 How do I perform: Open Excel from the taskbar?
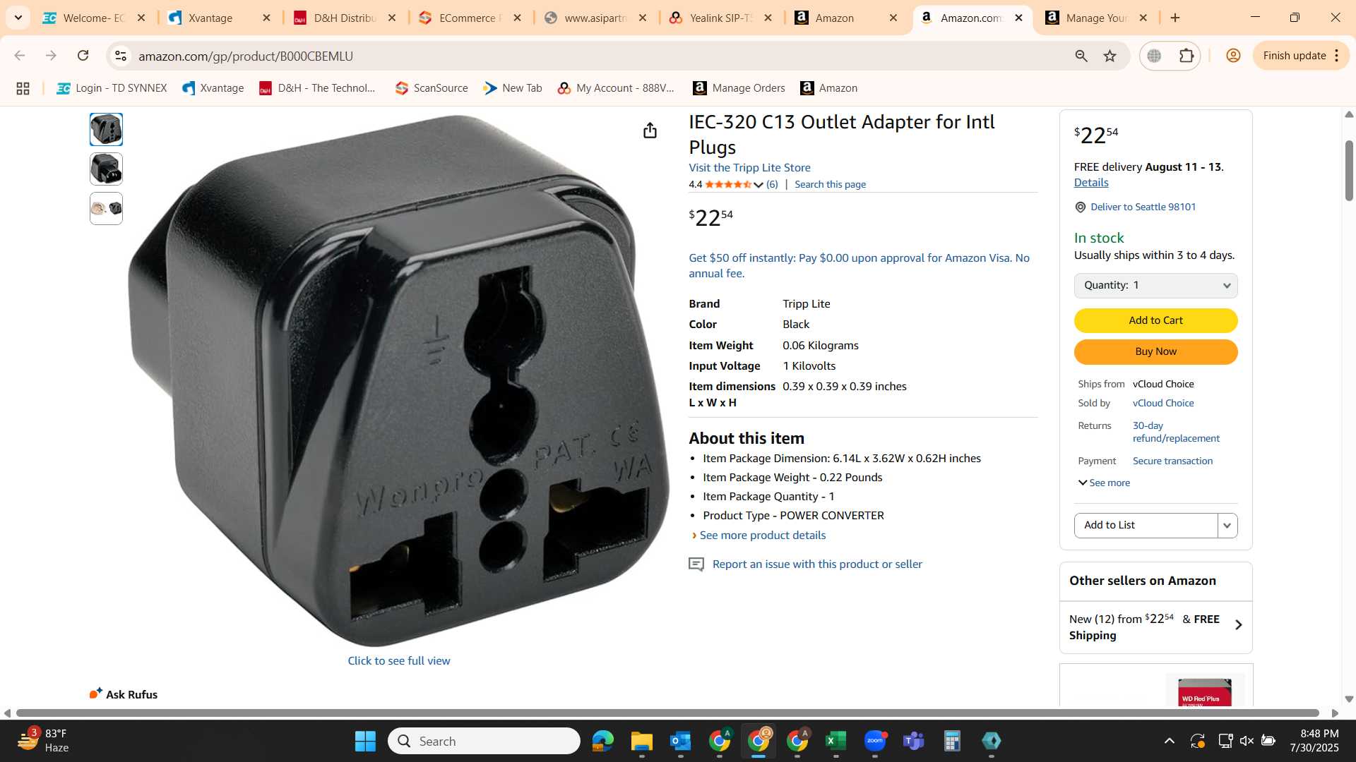tap(835, 741)
